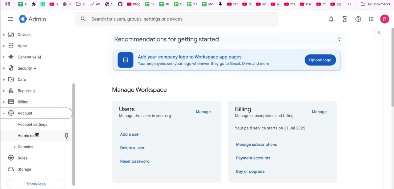Open the puzzle piece bookmark

pyautogui.click(x=34, y=4)
